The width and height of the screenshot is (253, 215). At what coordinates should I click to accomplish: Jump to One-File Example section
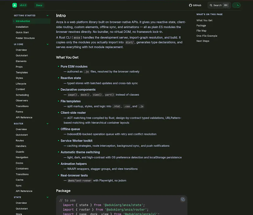pyautogui.click(x=207, y=36)
